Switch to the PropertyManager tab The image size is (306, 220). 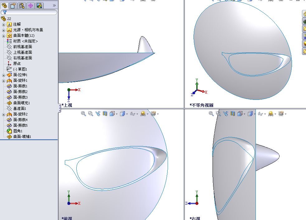coord(13,6)
